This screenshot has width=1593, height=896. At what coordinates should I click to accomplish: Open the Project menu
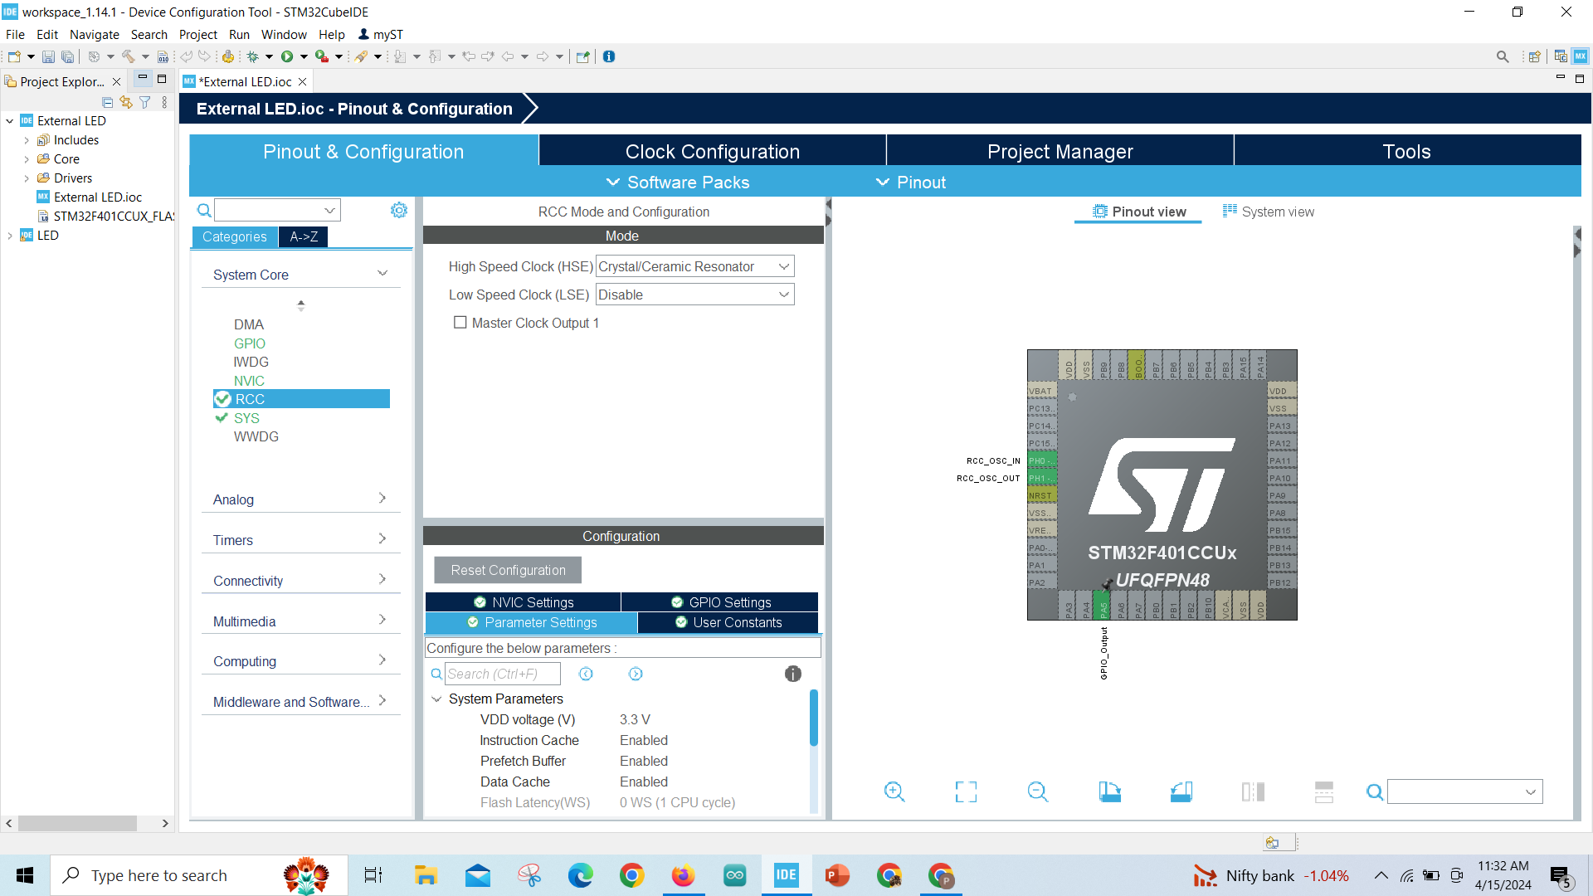coord(197,35)
